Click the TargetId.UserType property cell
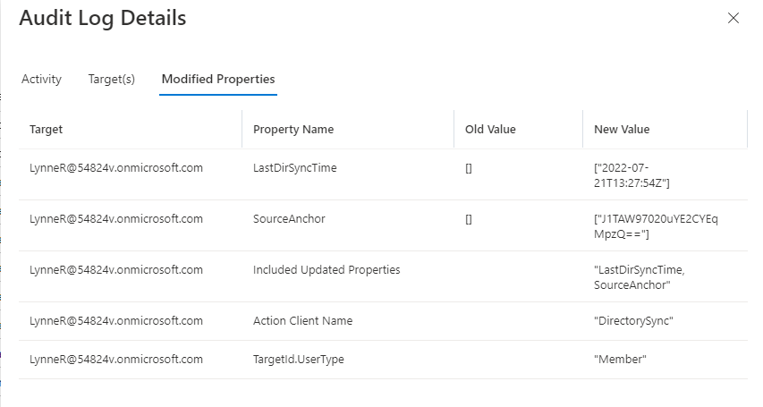This screenshot has height=407, width=763. [299, 359]
